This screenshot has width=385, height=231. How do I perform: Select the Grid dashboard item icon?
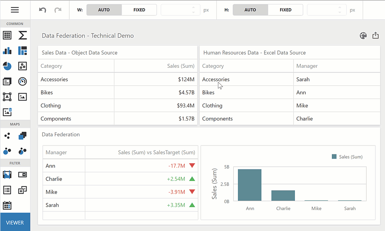pos(7,35)
